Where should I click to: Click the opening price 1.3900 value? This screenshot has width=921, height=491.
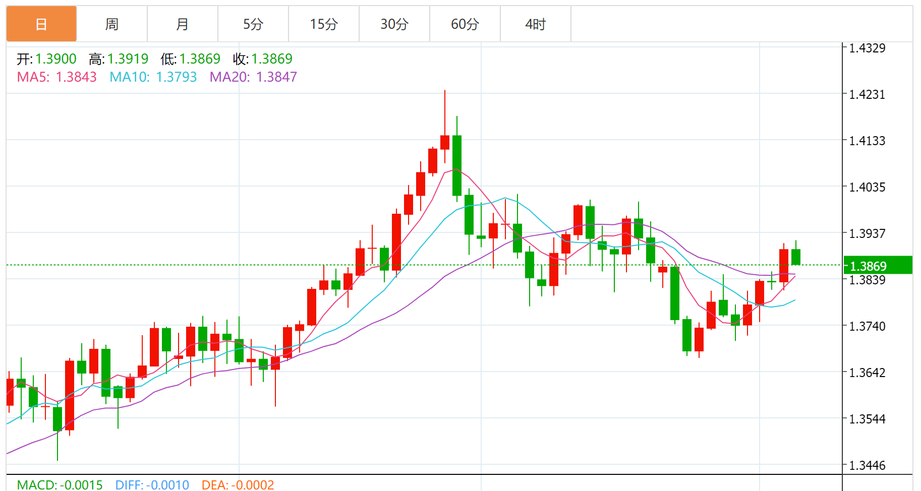(x=56, y=59)
